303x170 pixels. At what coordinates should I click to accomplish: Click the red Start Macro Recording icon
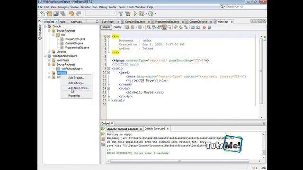(x=204, y=27)
